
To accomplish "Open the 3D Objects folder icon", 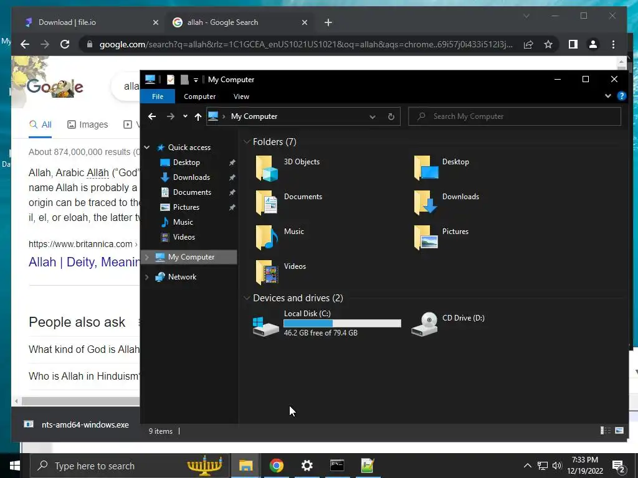I will pos(267,168).
